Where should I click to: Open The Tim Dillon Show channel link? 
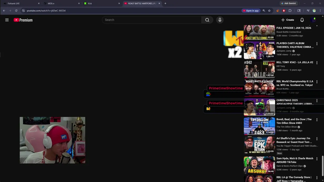[x=287, y=127]
